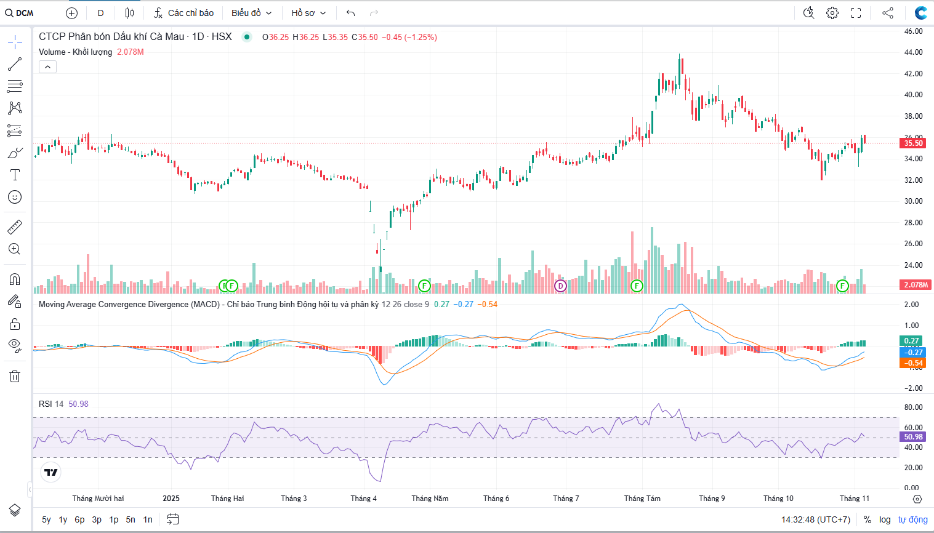
Task: Open chart settings gear icon
Action: (x=832, y=13)
